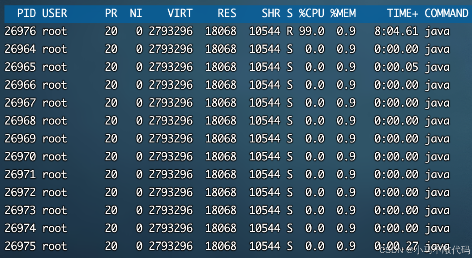The height and width of the screenshot is (258, 472).
Task: Select the NI column header
Action: point(136,13)
